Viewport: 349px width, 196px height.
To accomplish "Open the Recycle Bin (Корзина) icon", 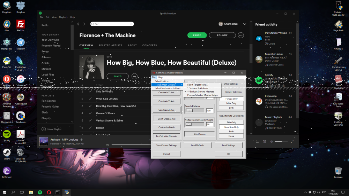I will (338, 172).
